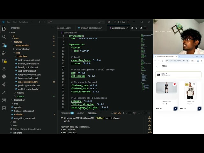Close the pubspec.yaml tab
Image resolution: width=204 pixels, height=153 pixels.
click(x=127, y=28)
